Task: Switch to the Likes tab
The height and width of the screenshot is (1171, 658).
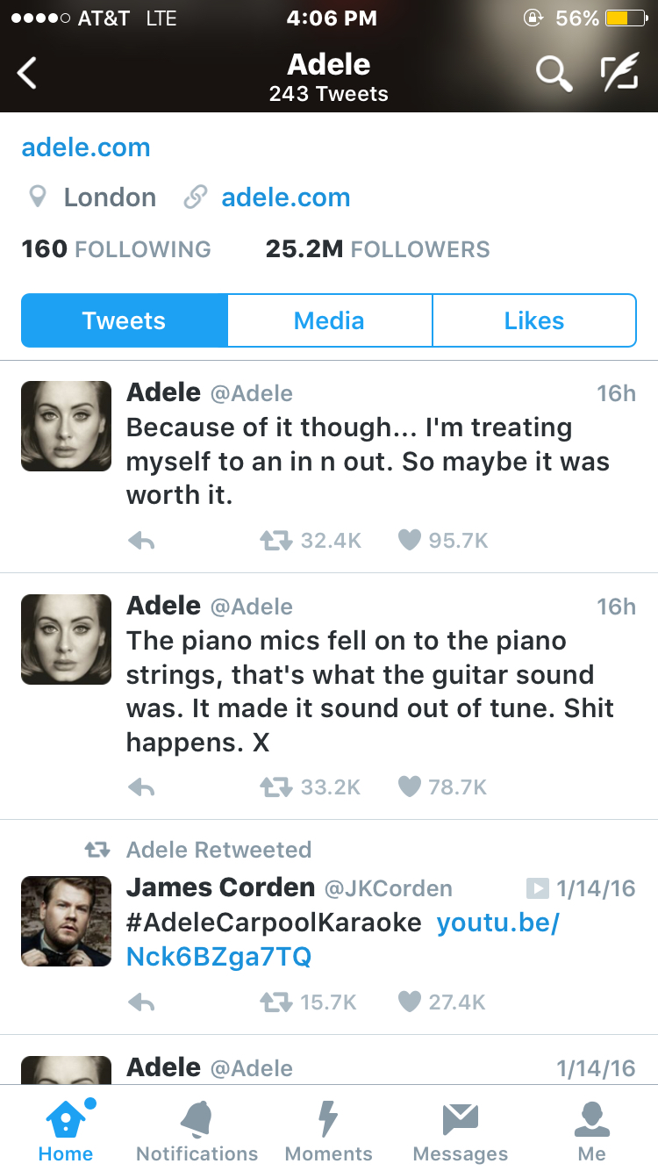Action: [x=533, y=320]
